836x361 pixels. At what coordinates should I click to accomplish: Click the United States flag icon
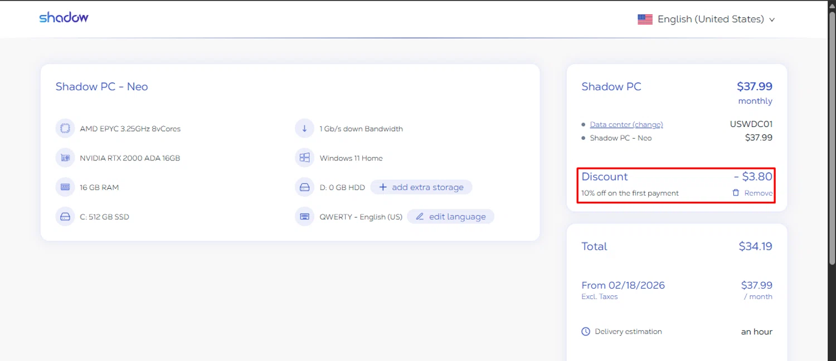(x=645, y=19)
